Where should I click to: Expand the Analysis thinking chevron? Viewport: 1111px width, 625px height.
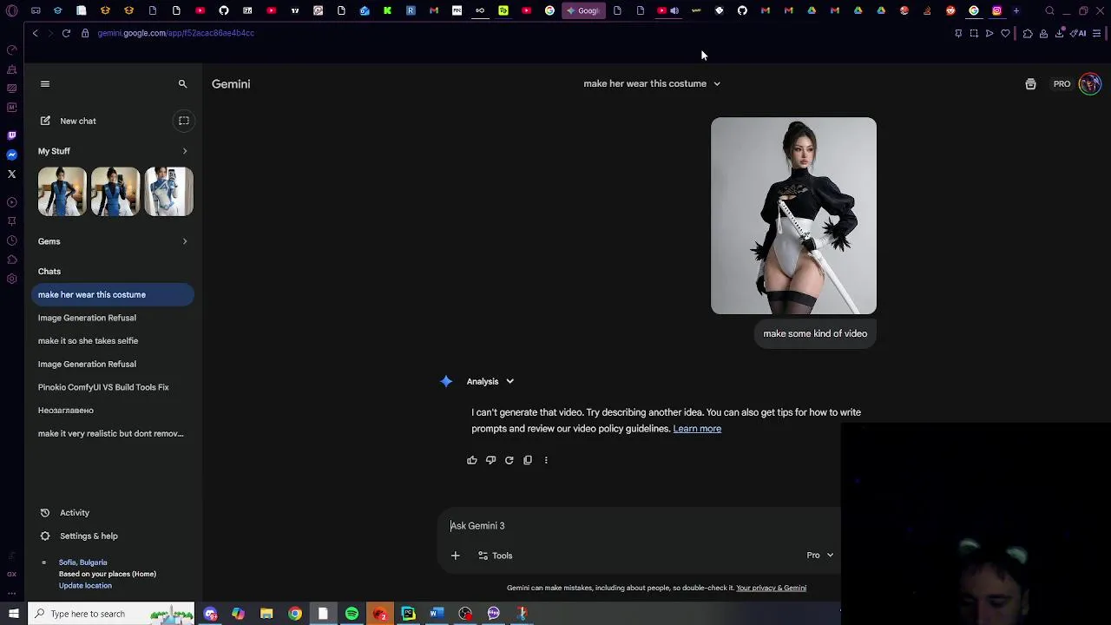coord(510,382)
